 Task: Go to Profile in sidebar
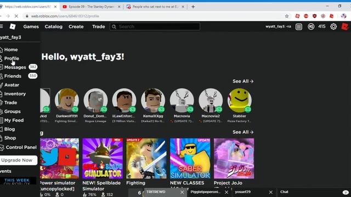12,59
